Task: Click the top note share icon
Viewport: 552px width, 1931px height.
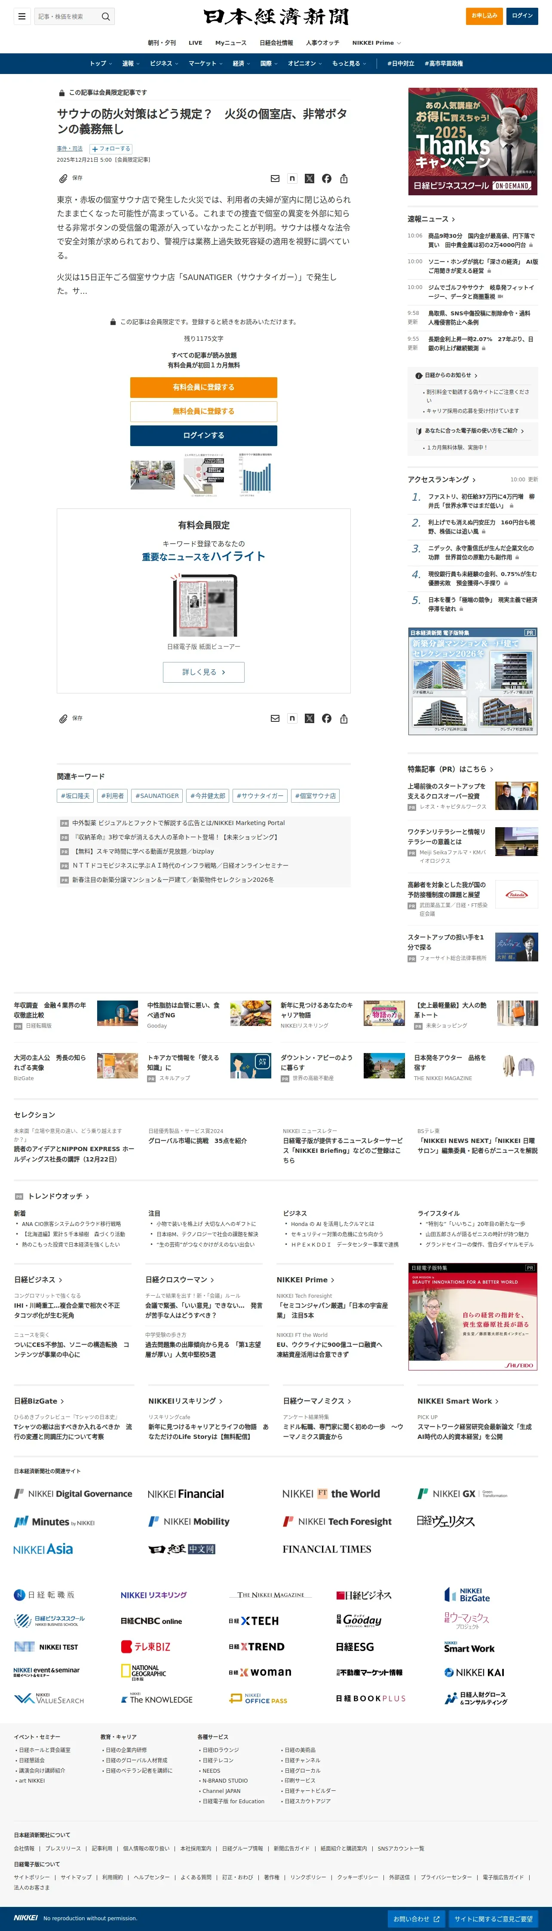Action: point(292,179)
